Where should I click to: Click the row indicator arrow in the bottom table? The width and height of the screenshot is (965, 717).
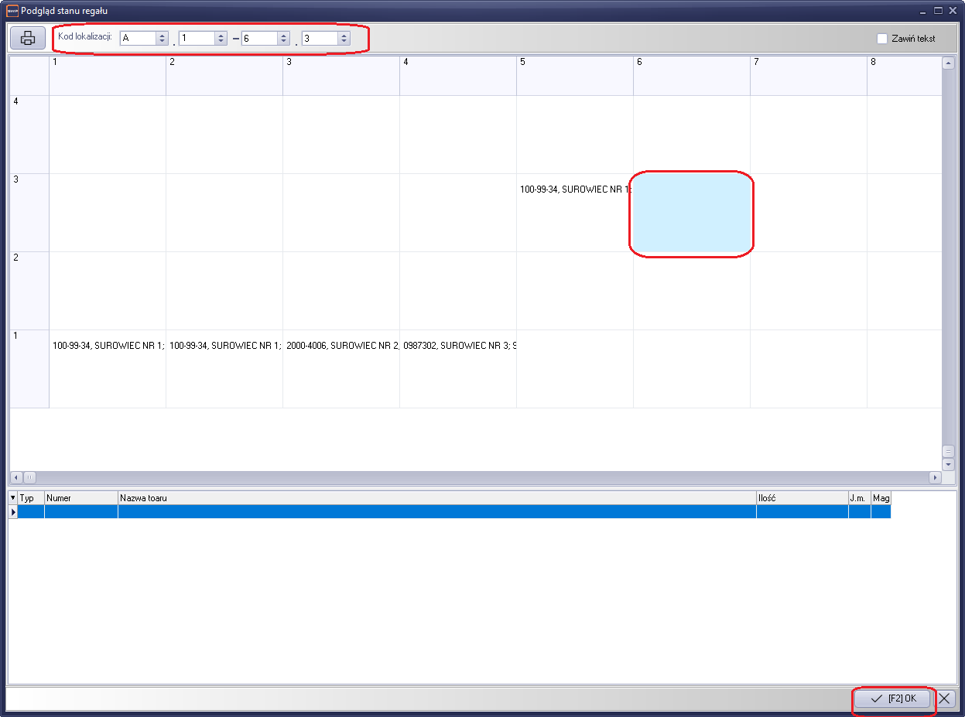pos(12,512)
